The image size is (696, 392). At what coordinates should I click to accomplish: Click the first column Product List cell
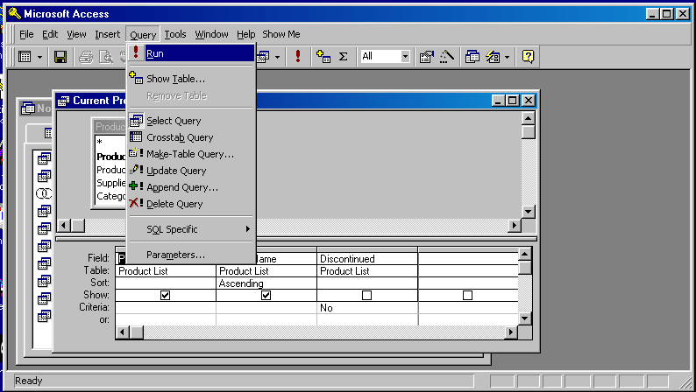[166, 271]
